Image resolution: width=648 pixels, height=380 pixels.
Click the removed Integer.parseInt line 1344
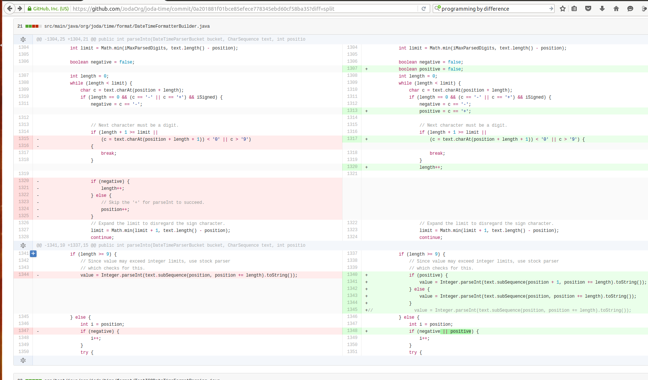189,275
